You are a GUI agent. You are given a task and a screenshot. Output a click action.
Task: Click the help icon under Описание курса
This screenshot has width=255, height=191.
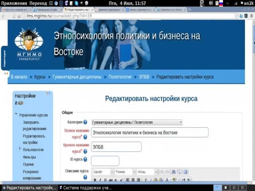click(x=85, y=177)
